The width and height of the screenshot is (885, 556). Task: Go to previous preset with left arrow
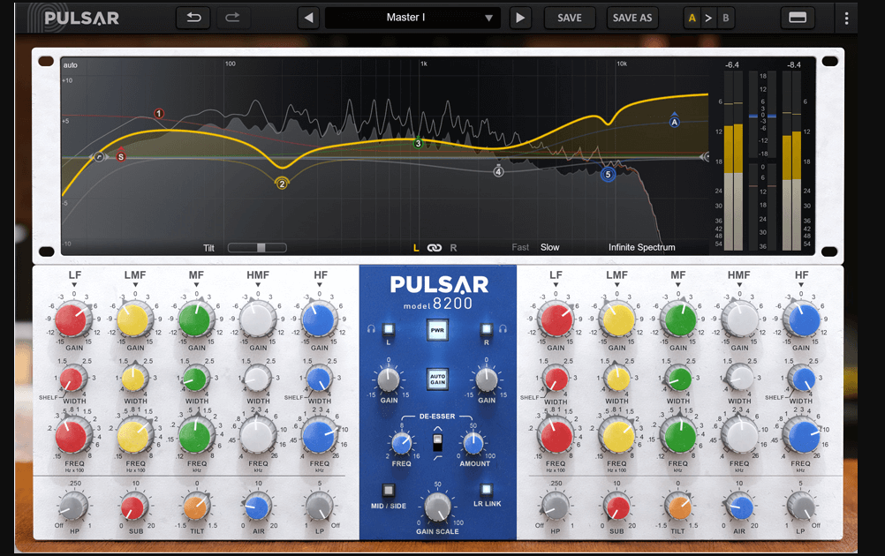(309, 18)
